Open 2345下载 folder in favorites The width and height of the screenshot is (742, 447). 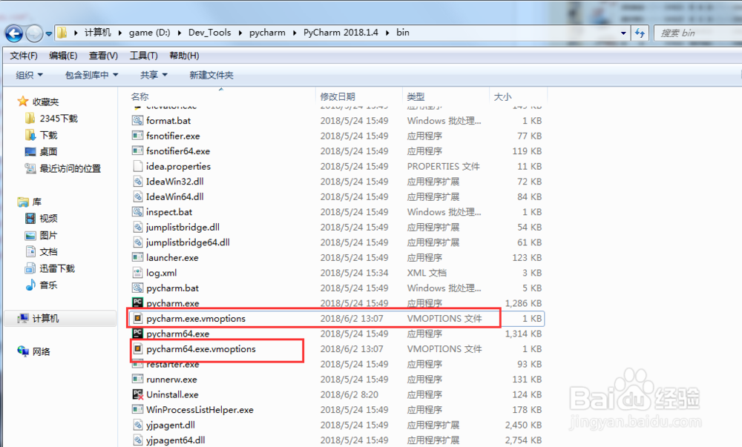pyautogui.click(x=50, y=118)
